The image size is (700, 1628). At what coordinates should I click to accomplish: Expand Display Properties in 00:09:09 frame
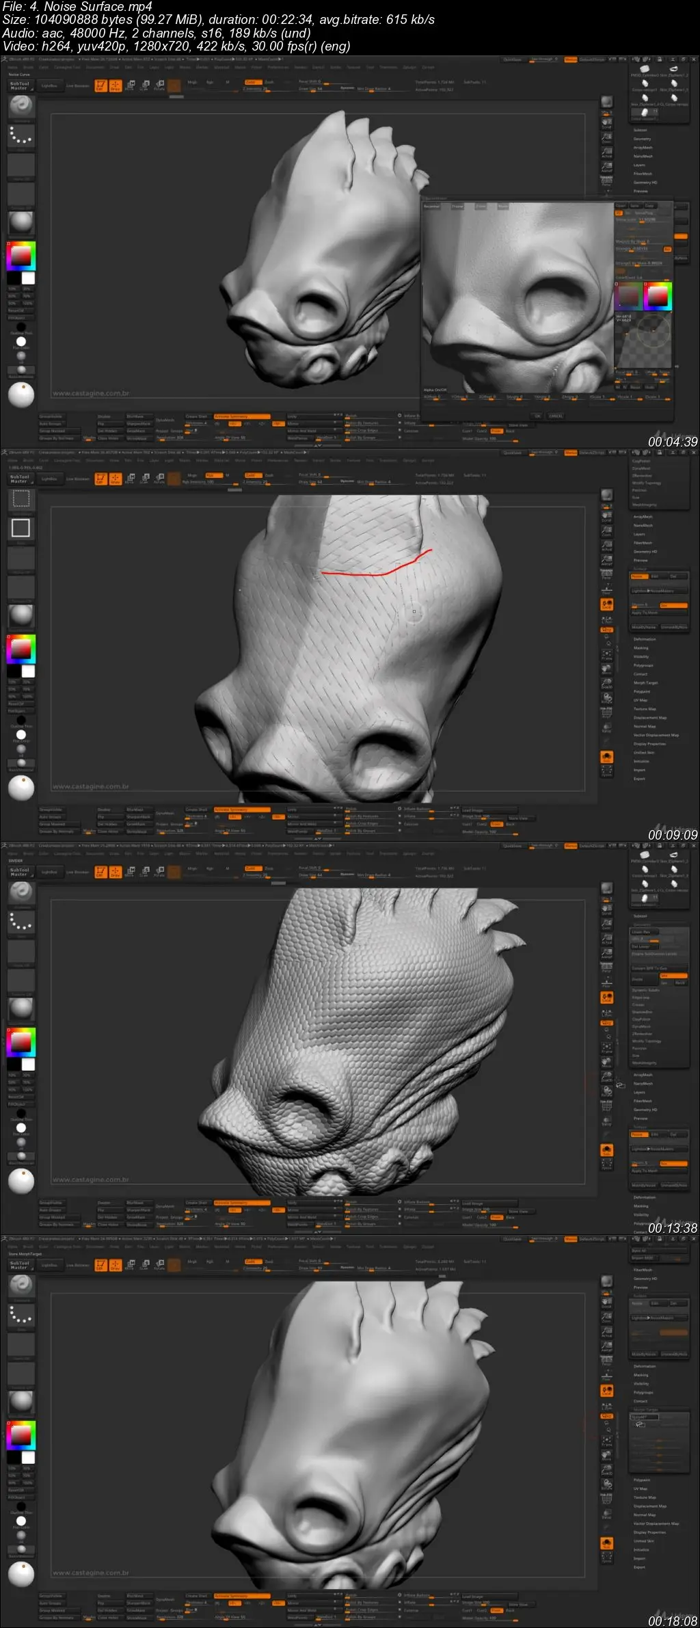pyautogui.click(x=649, y=744)
